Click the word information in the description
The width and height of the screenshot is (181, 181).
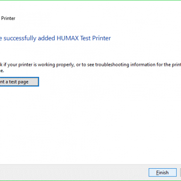coord(143,65)
